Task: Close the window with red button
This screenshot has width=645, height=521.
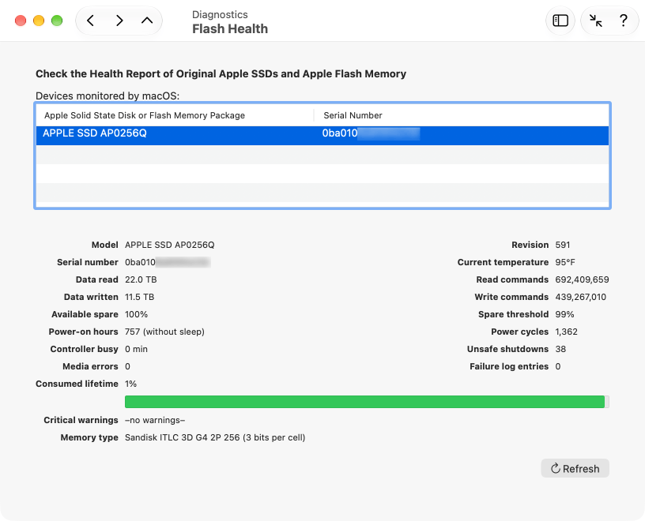Action: 21,21
